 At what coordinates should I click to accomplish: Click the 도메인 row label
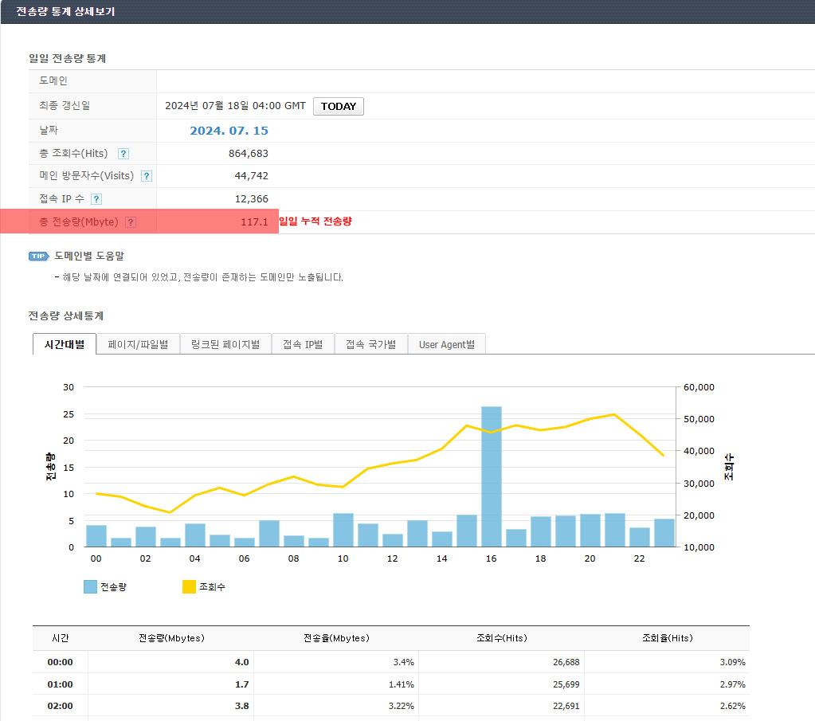tap(53, 80)
